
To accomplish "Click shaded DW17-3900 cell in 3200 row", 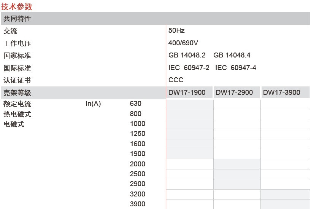I will click(x=285, y=194).
